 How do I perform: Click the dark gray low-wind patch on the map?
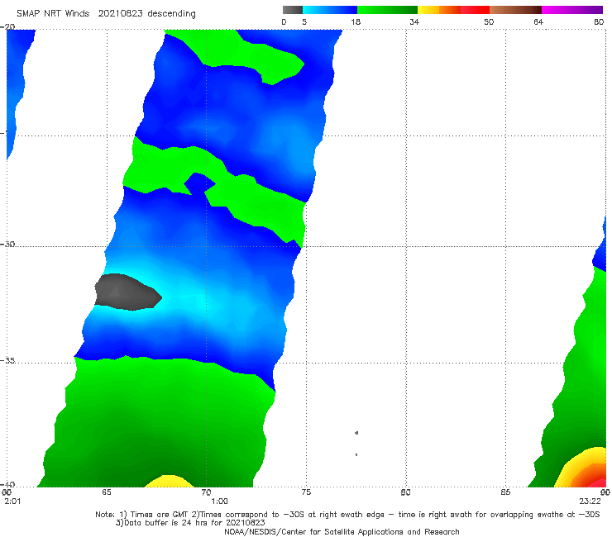tap(128, 292)
